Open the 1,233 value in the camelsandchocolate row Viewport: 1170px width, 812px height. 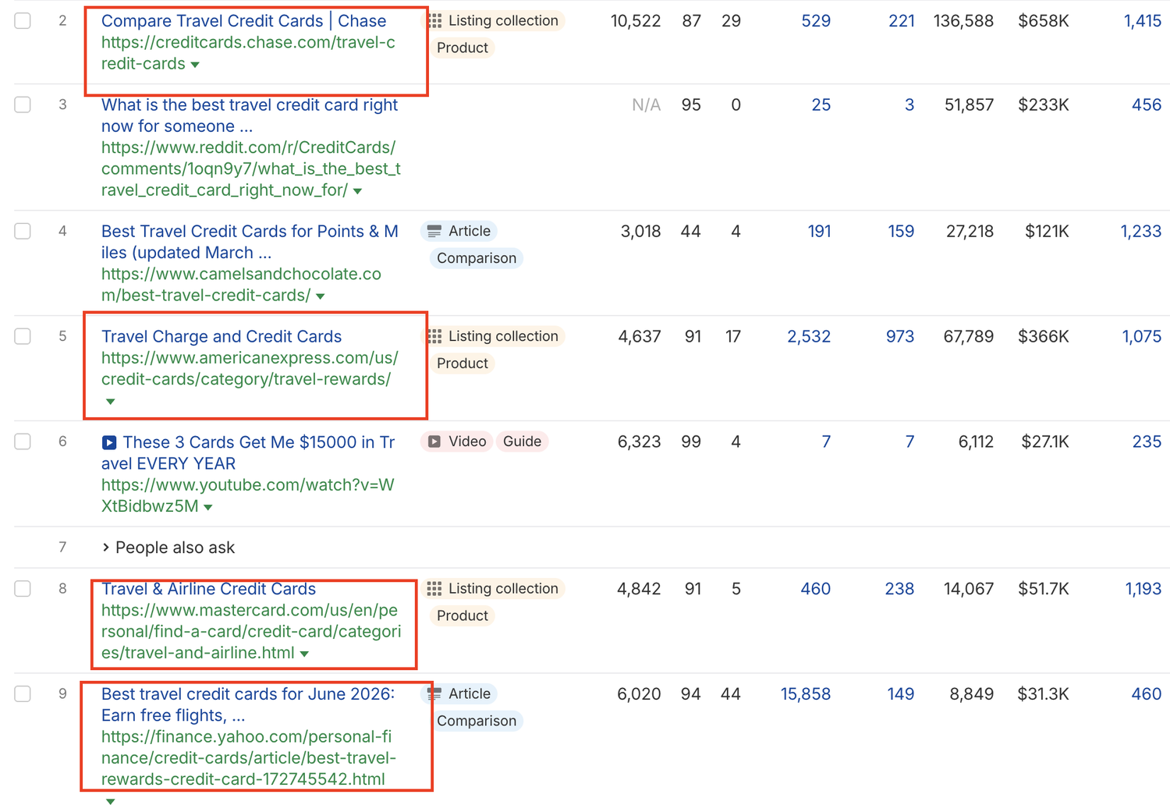1141,231
